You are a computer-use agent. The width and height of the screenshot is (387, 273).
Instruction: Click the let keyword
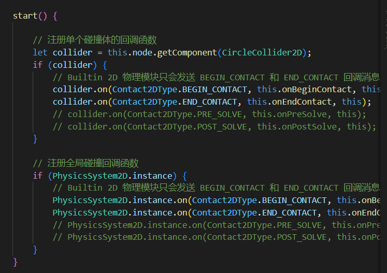tap(40, 52)
